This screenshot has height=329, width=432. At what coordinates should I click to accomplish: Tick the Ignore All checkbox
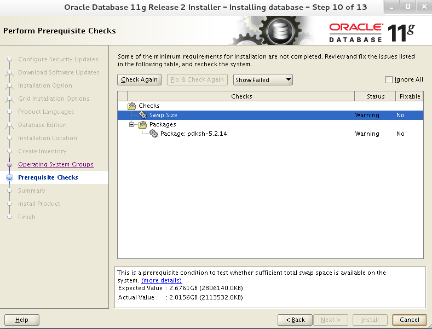pyautogui.click(x=389, y=79)
